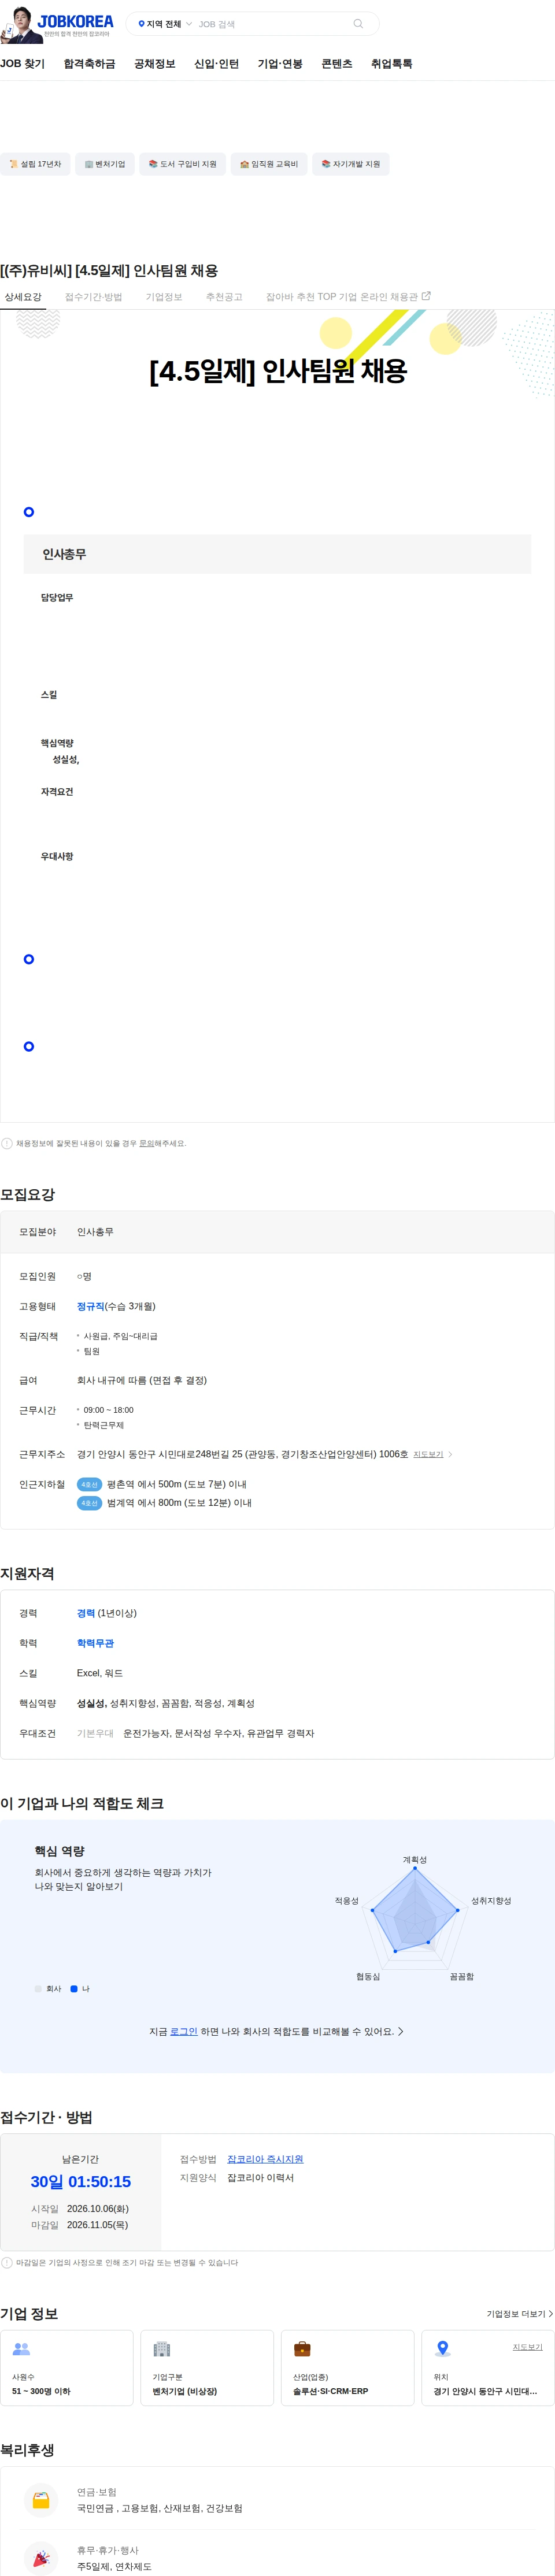Click the 자기개발 지원 tag
555x2576 pixels.
pos(351,164)
